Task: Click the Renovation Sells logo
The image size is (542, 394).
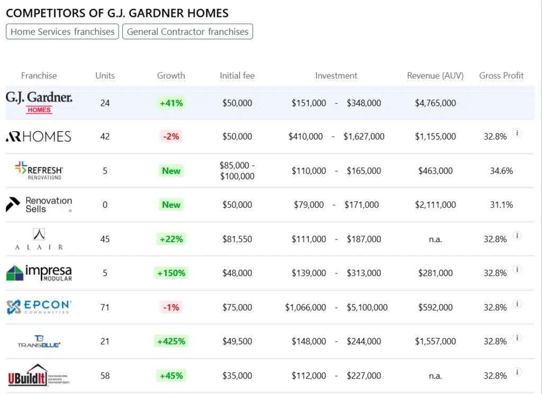Action: click(39, 205)
